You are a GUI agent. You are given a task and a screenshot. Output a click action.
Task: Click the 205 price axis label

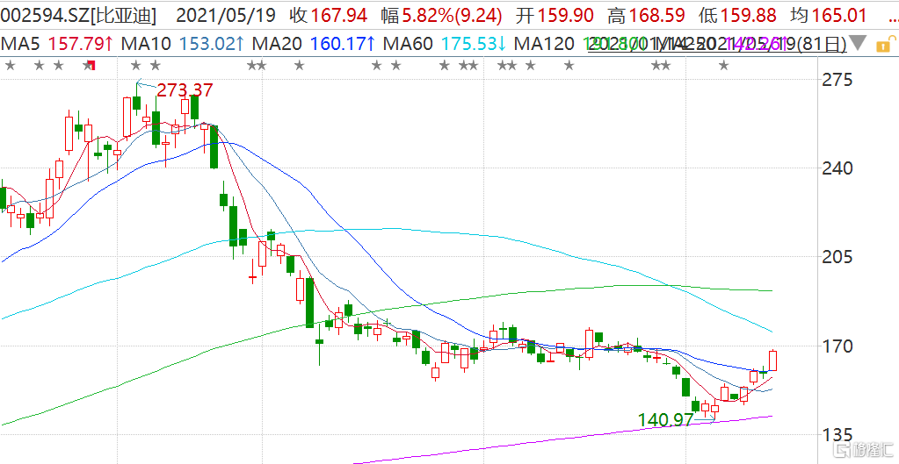coord(837,257)
